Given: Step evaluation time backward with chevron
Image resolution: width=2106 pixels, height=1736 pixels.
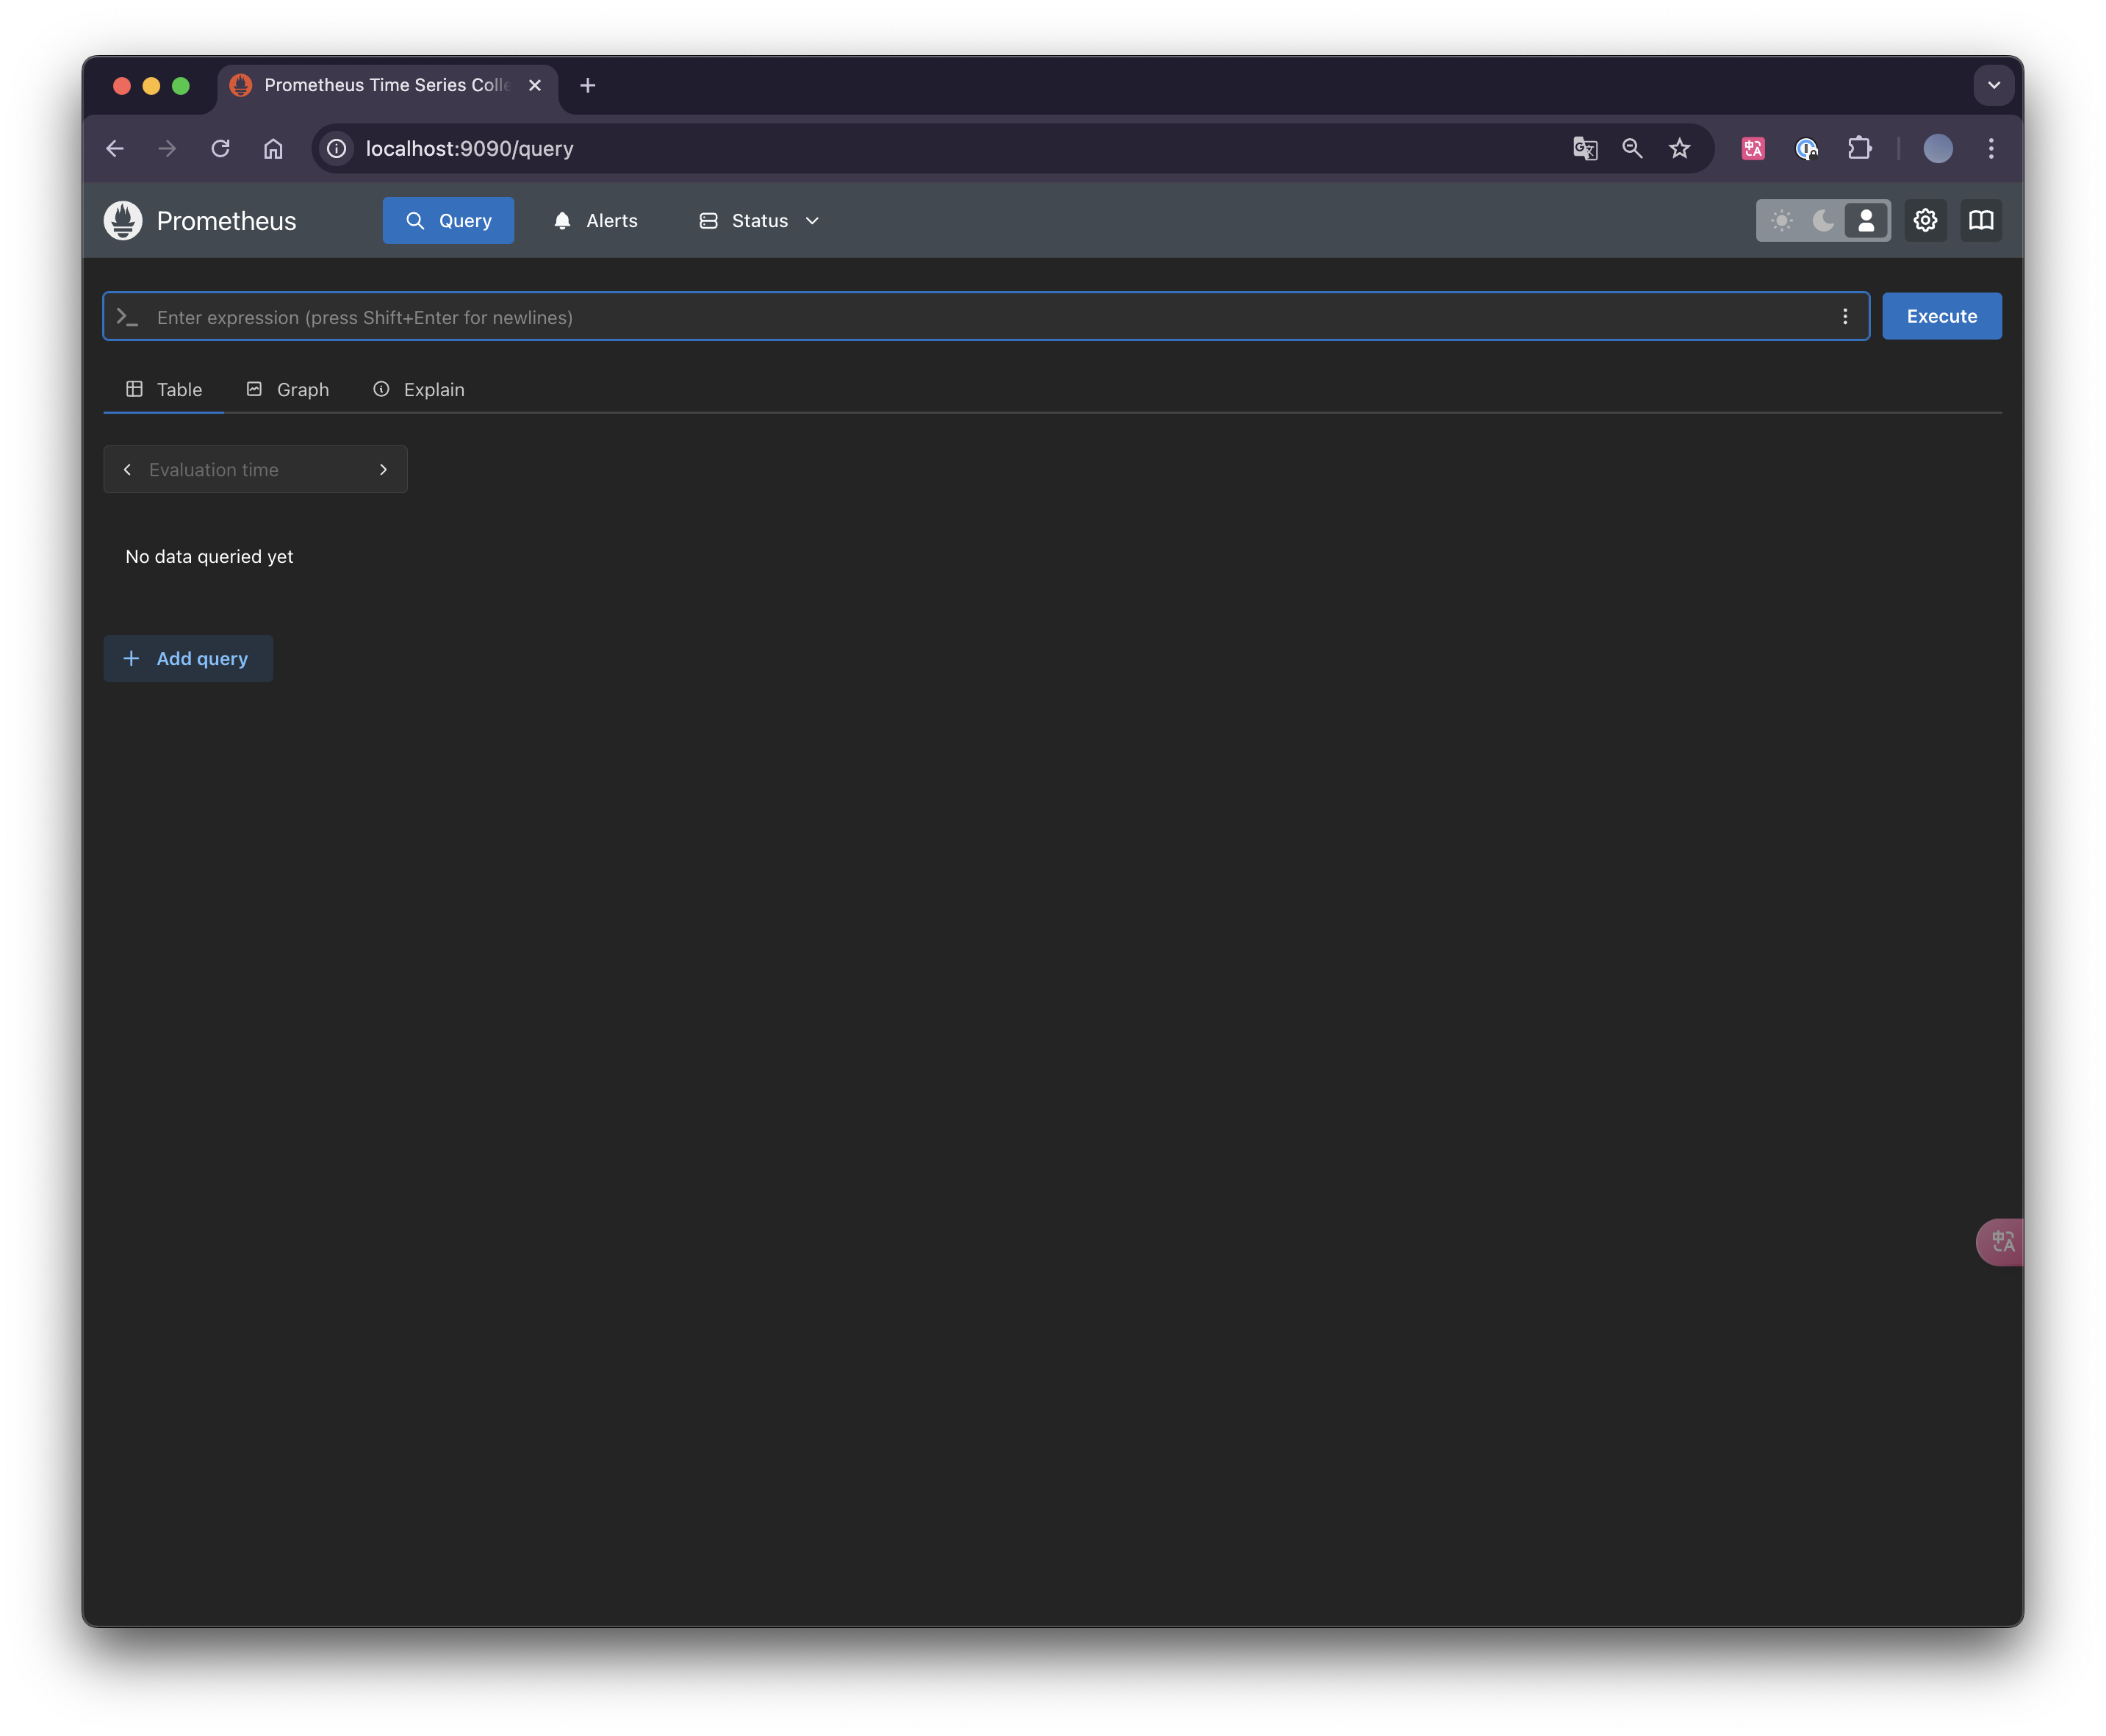Looking at the screenshot, I should (x=127, y=469).
